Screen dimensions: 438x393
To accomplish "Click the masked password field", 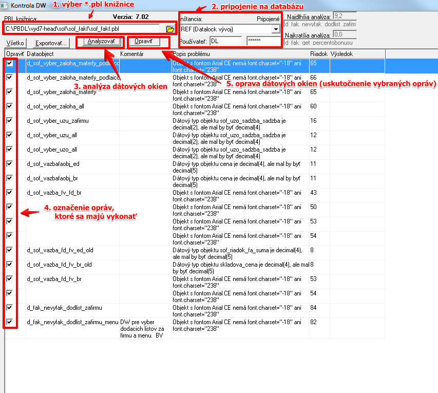I will click(x=263, y=41).
